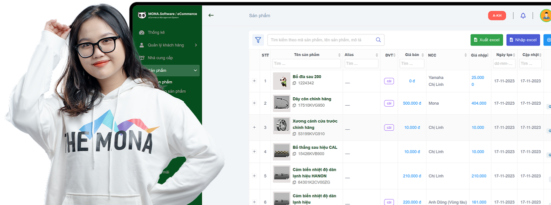The height and width of the screenshot is (205, 551).
Task: Click Sản phẩm breadcrumb title
Action: 259,15
